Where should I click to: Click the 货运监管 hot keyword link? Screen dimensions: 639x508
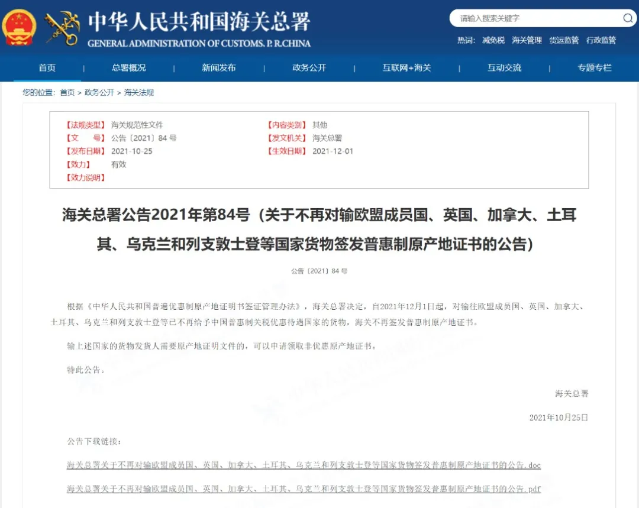click(564, 40)
